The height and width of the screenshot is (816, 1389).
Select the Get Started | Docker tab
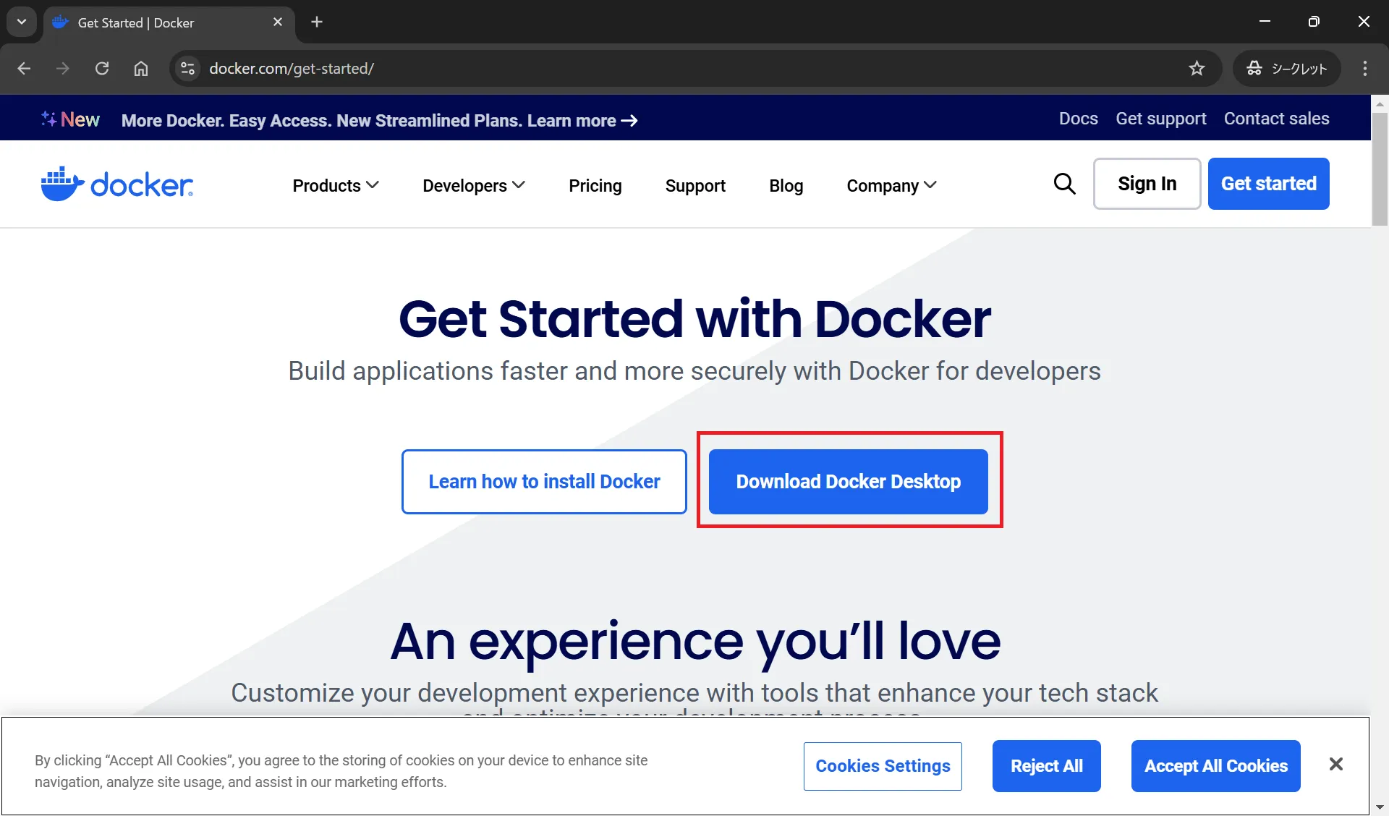[x=169, y=22]
